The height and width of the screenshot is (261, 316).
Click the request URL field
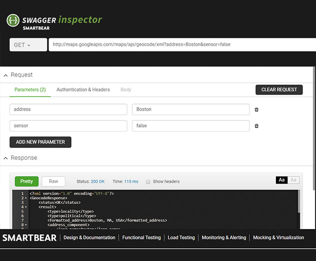[x=182, y=44]
